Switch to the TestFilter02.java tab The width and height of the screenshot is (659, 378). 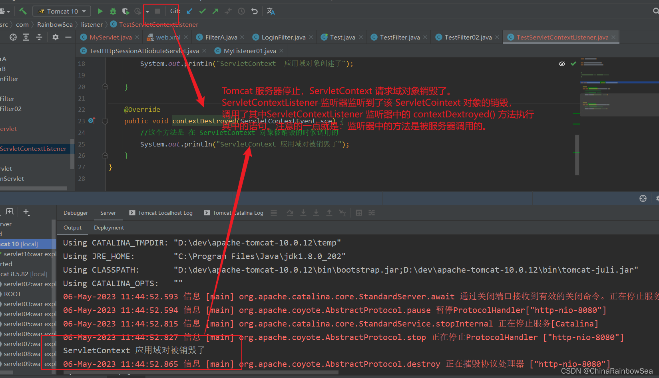pyautogui.click(x=468, y=37)
